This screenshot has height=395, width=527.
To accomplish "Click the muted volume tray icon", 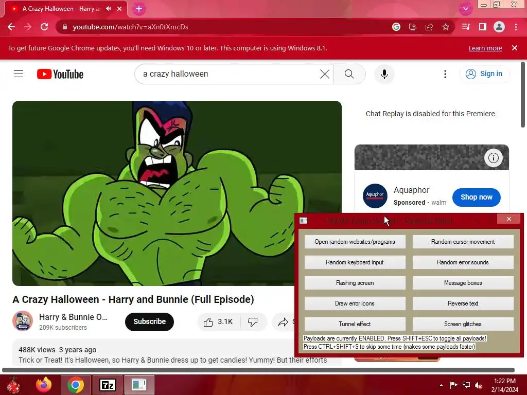I will click(479, 385).
